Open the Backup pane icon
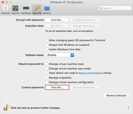This screenshot has height=114, width=133. (47, 8)
